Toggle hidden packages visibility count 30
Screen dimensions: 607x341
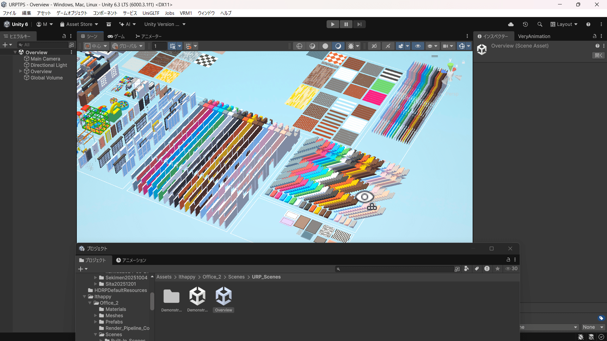coord(512,269)
